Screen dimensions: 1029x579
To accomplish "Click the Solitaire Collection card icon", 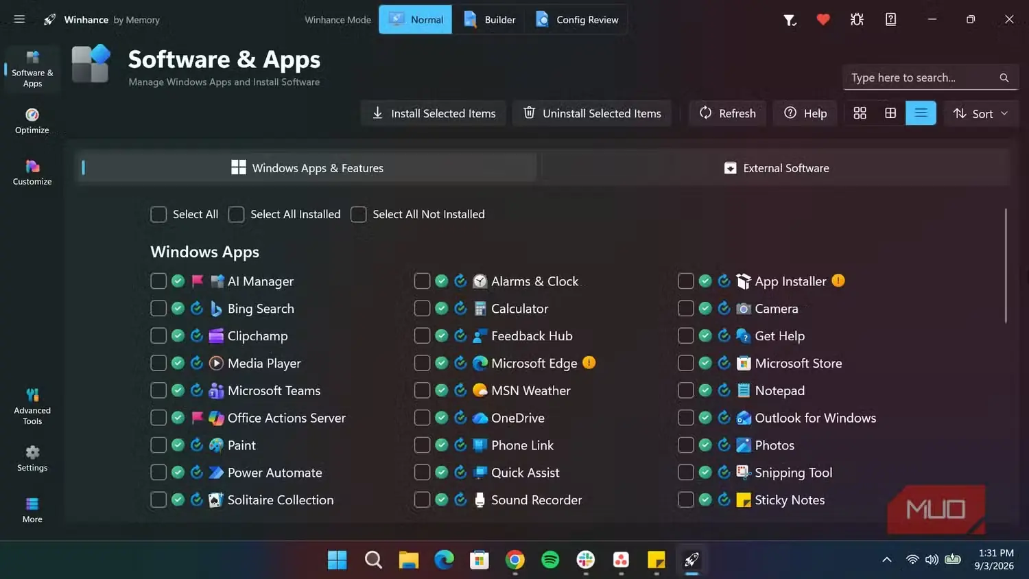I will [x=216, y=500].
